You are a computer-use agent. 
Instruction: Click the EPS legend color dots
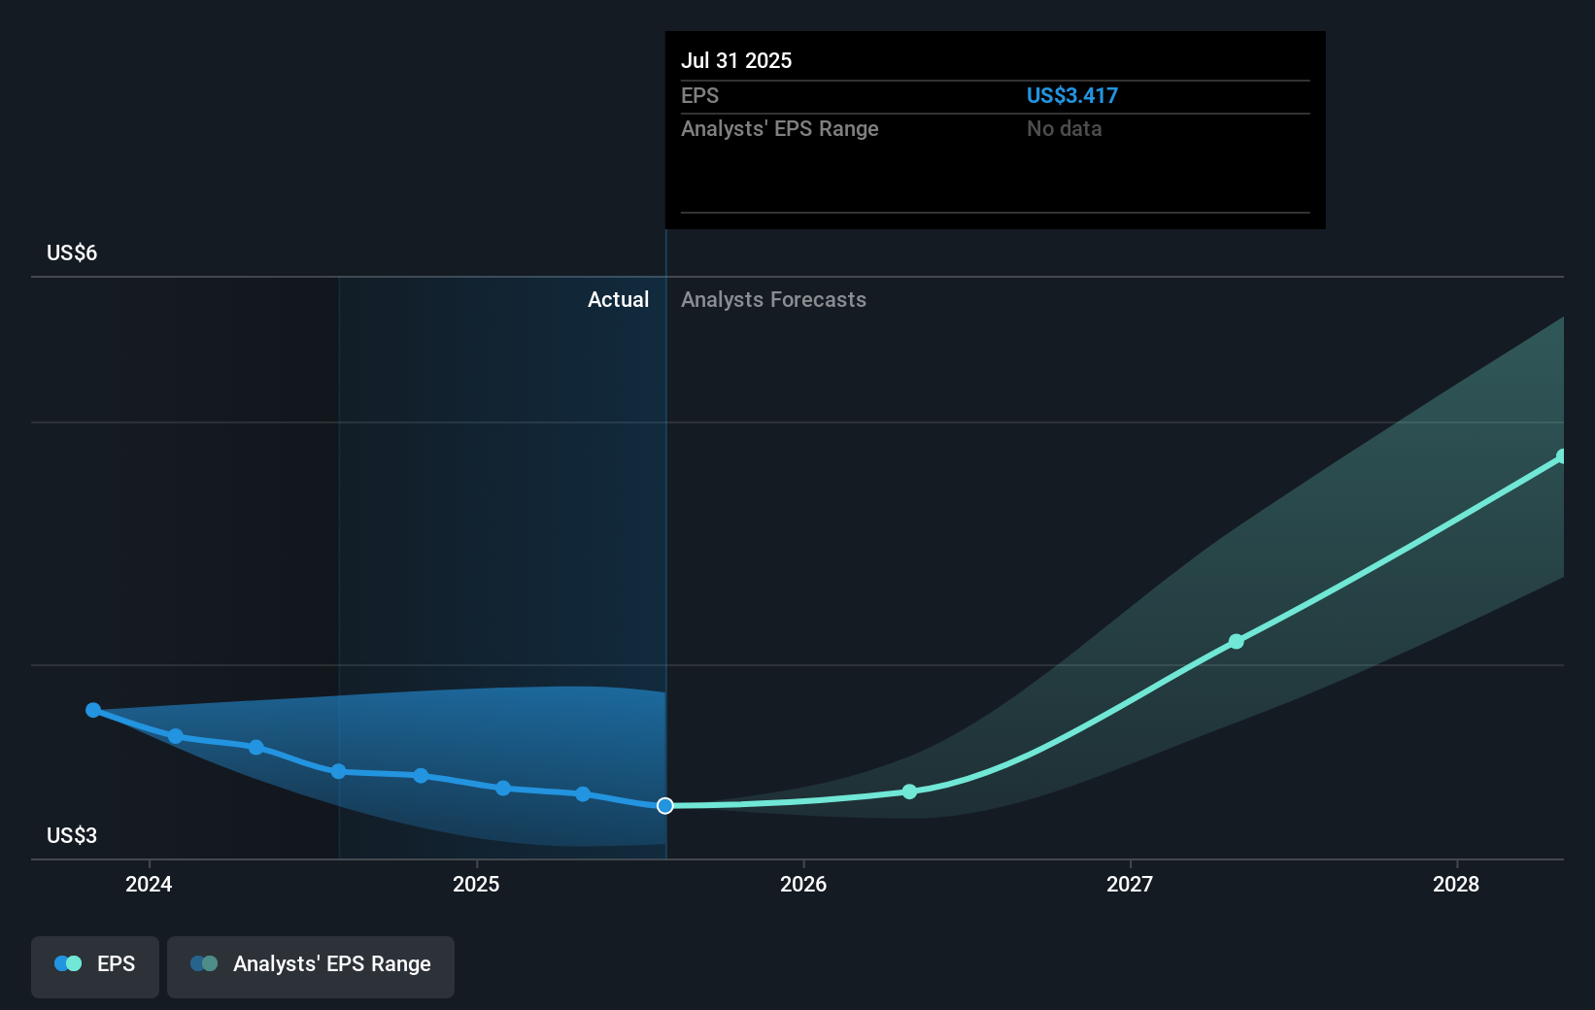pyautogui.click(x=68, y=963)
